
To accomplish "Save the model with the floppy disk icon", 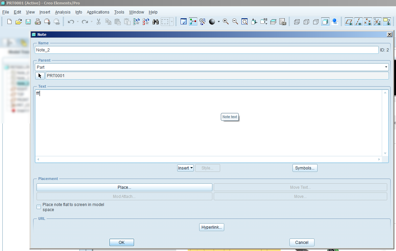I will [28, 22].
